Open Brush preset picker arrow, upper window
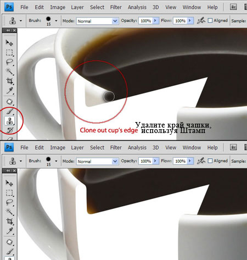Viewport: 247px width, 260px height. pyautogui.click(x=56, y=21)
